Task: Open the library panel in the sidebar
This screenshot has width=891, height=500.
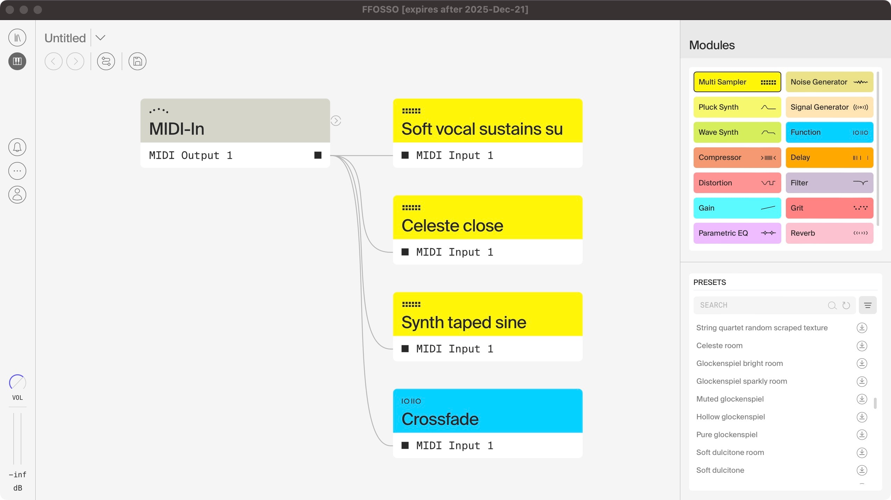Action: coord(17,37)
